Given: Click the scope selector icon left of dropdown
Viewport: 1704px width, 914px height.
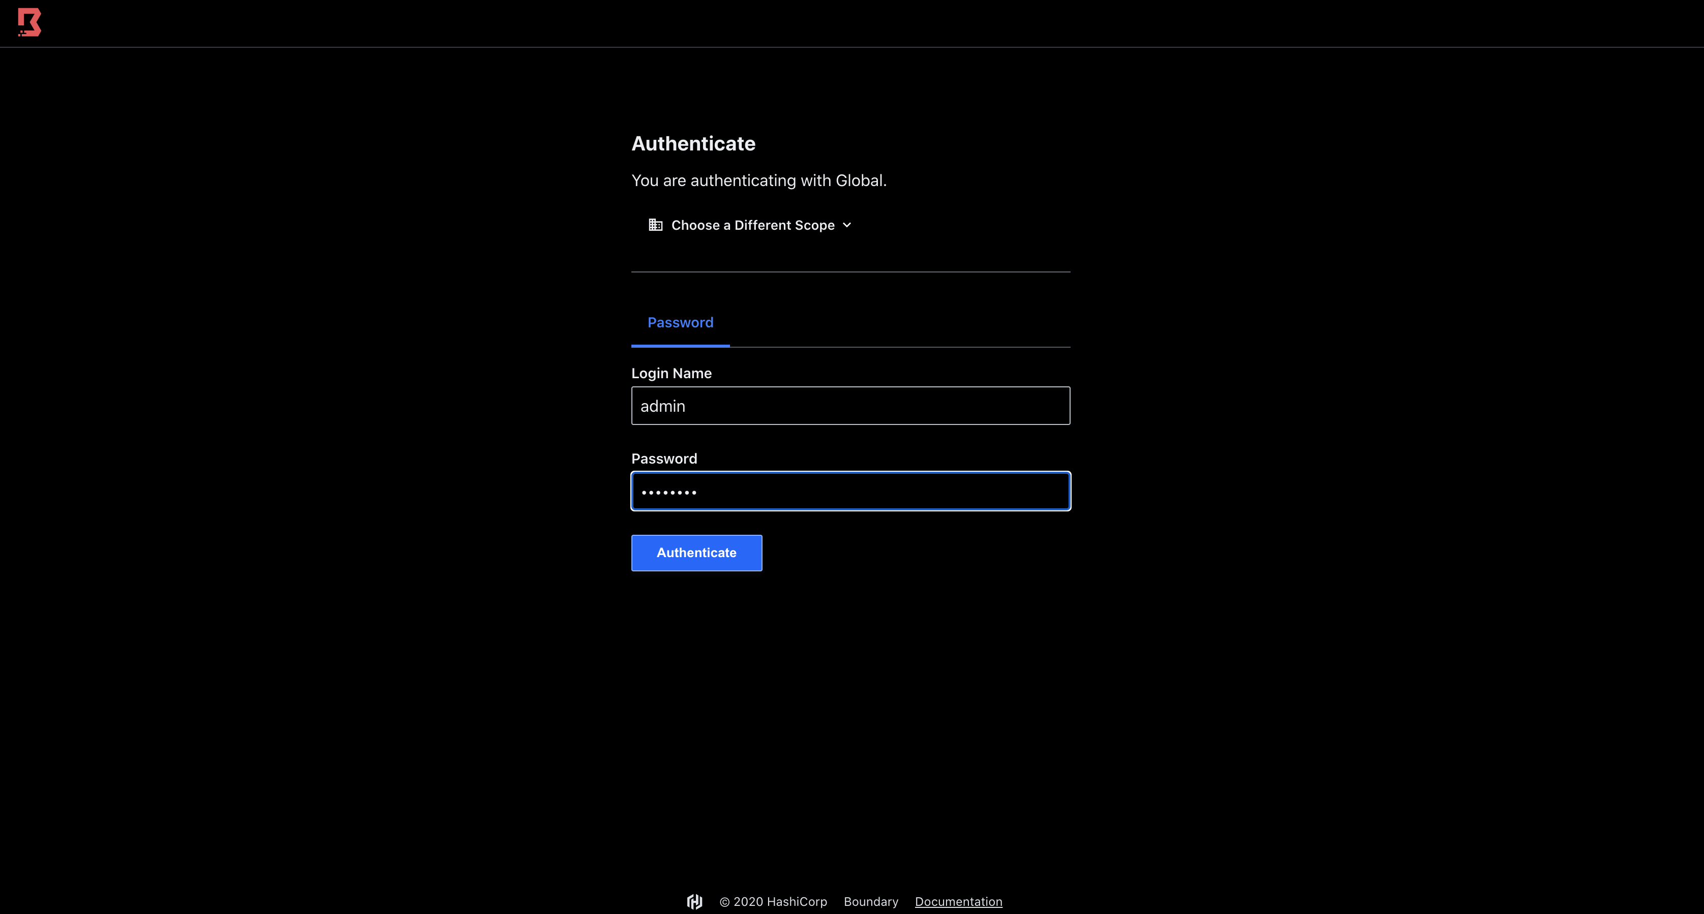Looking at the screenshot, I should point(656,224).
